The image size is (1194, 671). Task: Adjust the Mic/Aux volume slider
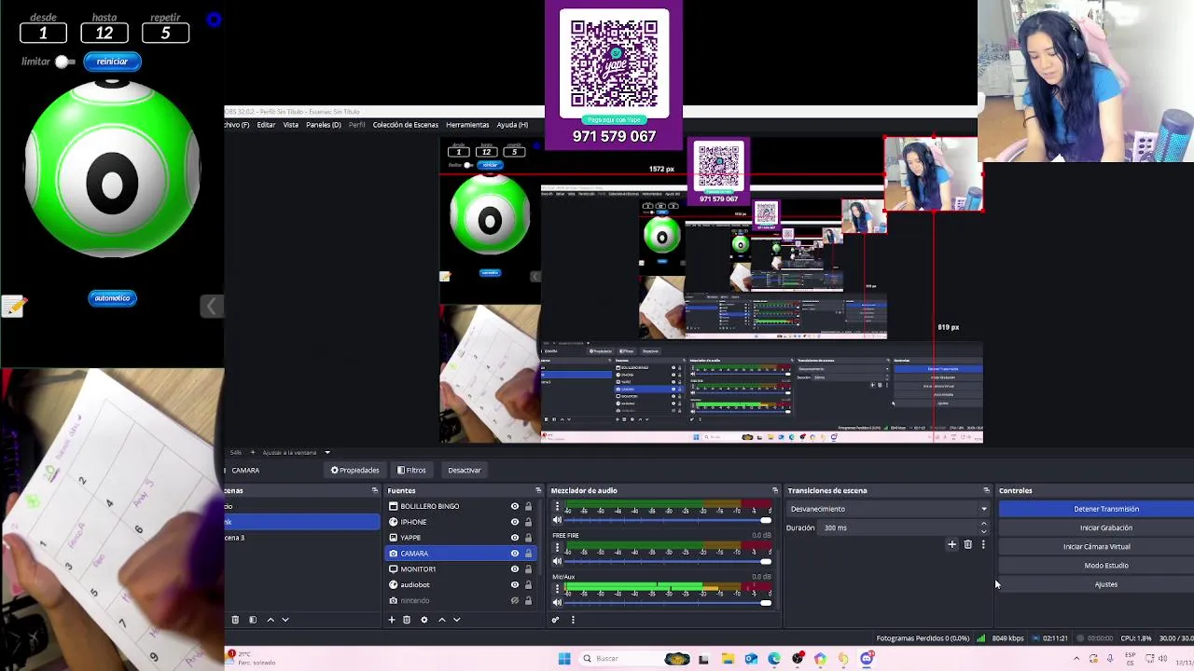(x=668, y=603)
